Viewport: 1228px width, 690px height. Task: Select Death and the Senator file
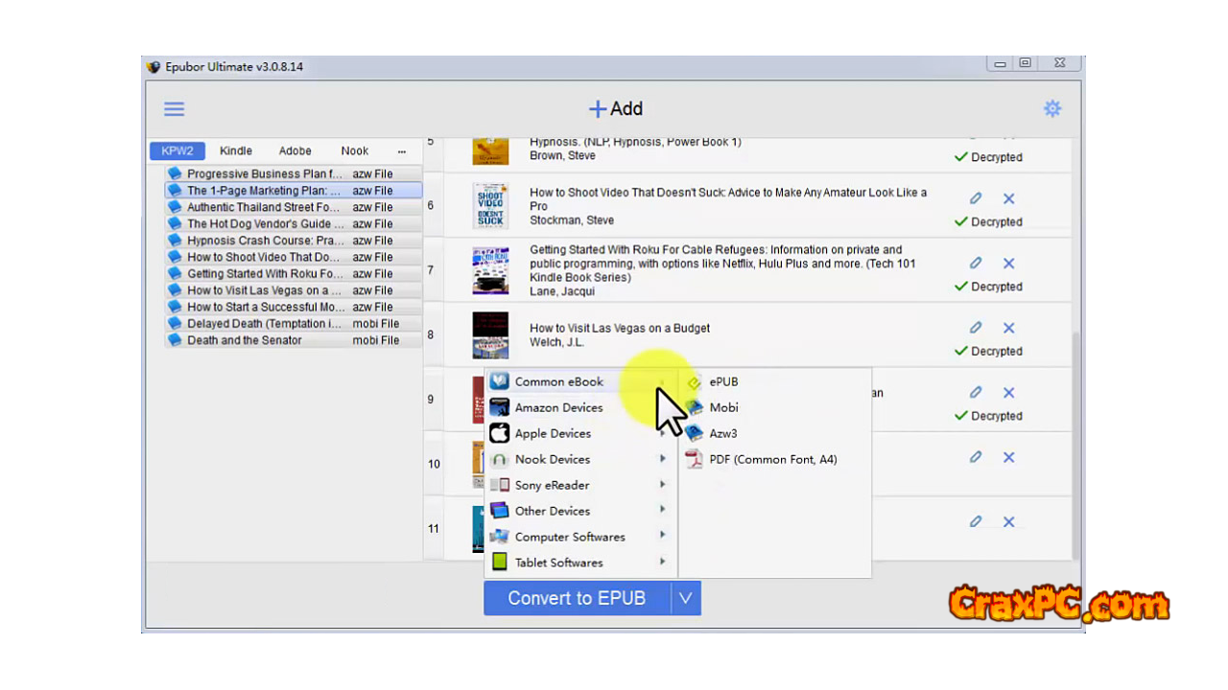tap(245, 340)
